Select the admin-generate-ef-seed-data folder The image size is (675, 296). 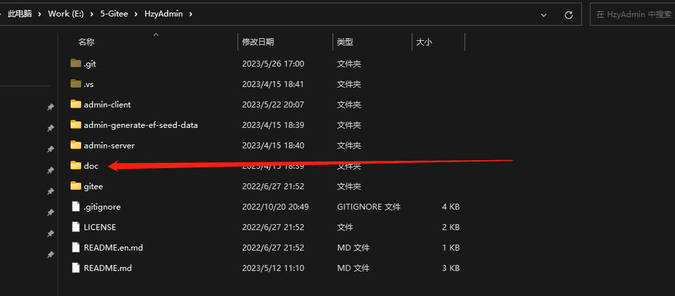(141, 125)
